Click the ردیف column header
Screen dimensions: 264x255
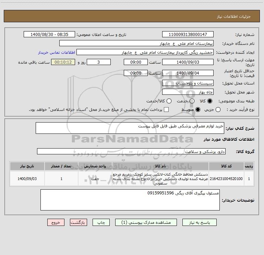249,166
